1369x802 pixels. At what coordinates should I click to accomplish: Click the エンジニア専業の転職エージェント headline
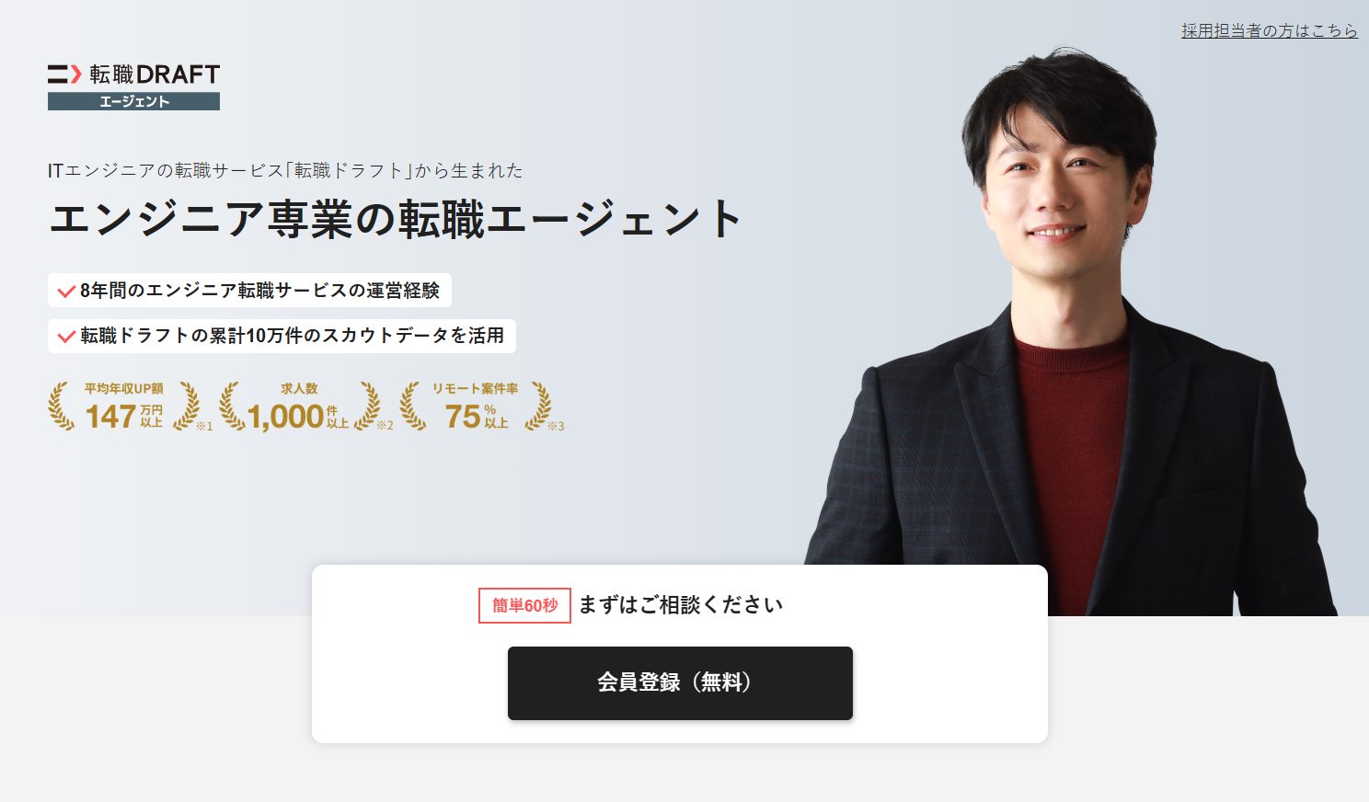pyautogui.click(x=396, y=219)
